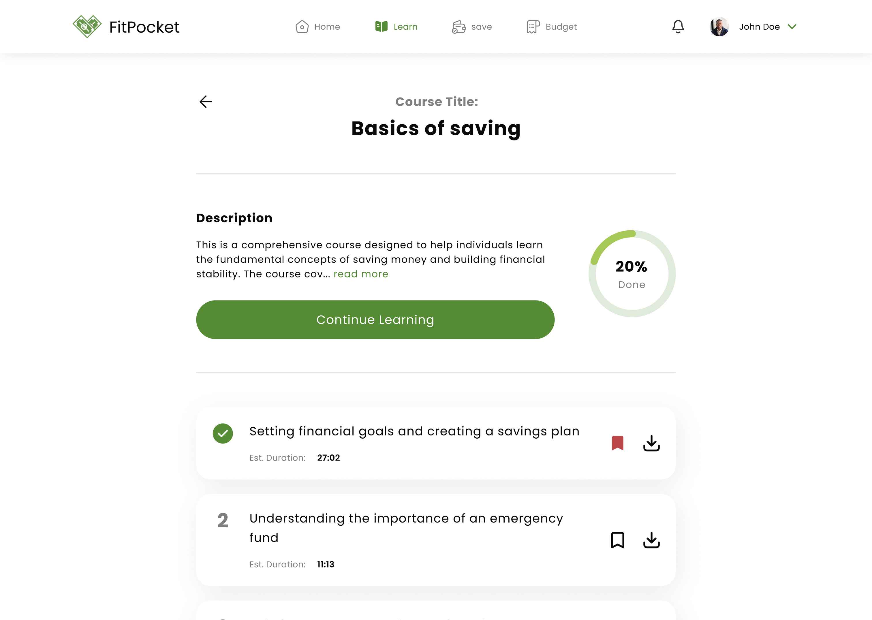Screen dimensions: 872x620
Task: Open notifications bell
Action: [x=678, y=27]
